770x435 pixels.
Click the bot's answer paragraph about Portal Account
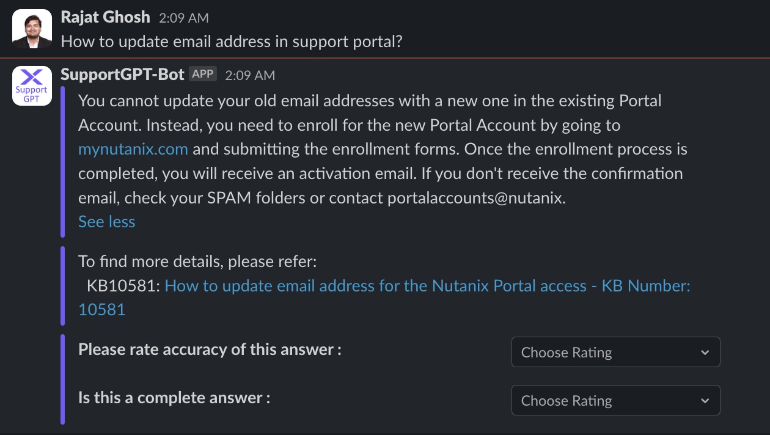(x=380, y=149)
